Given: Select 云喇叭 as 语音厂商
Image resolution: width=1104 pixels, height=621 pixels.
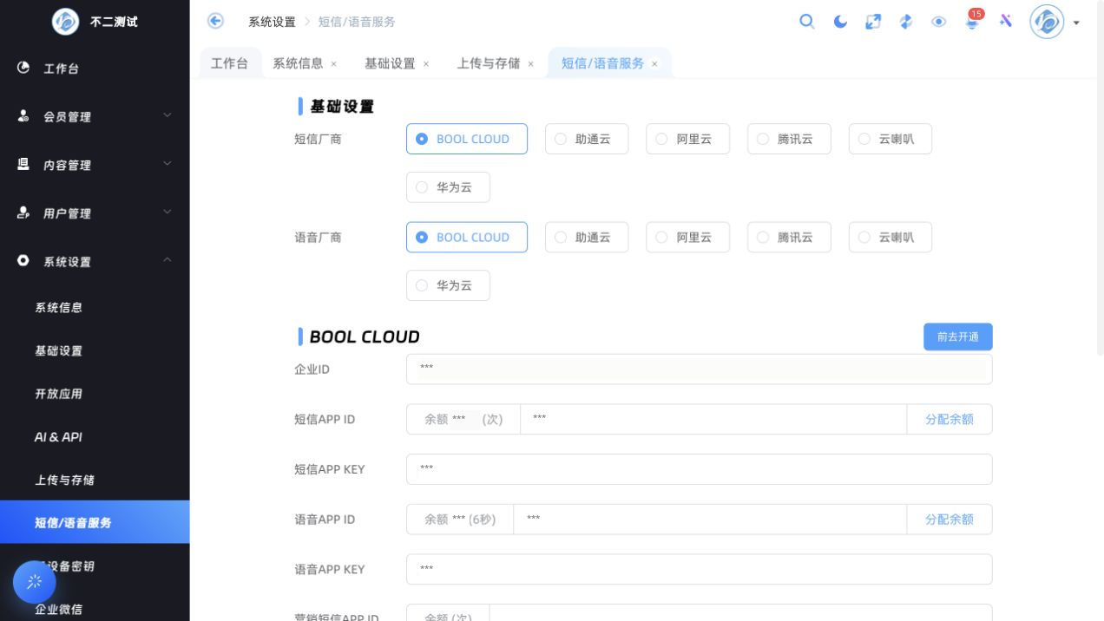Looking at the screenshot, I should pyautogui.click(x=890, y=238).
